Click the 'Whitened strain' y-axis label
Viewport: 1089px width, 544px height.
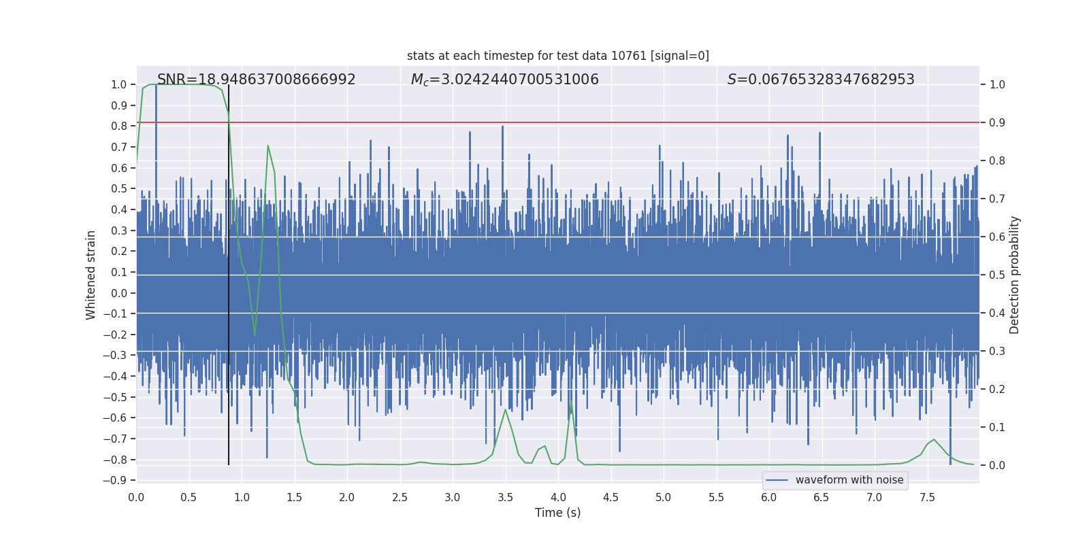click(91, 275)
